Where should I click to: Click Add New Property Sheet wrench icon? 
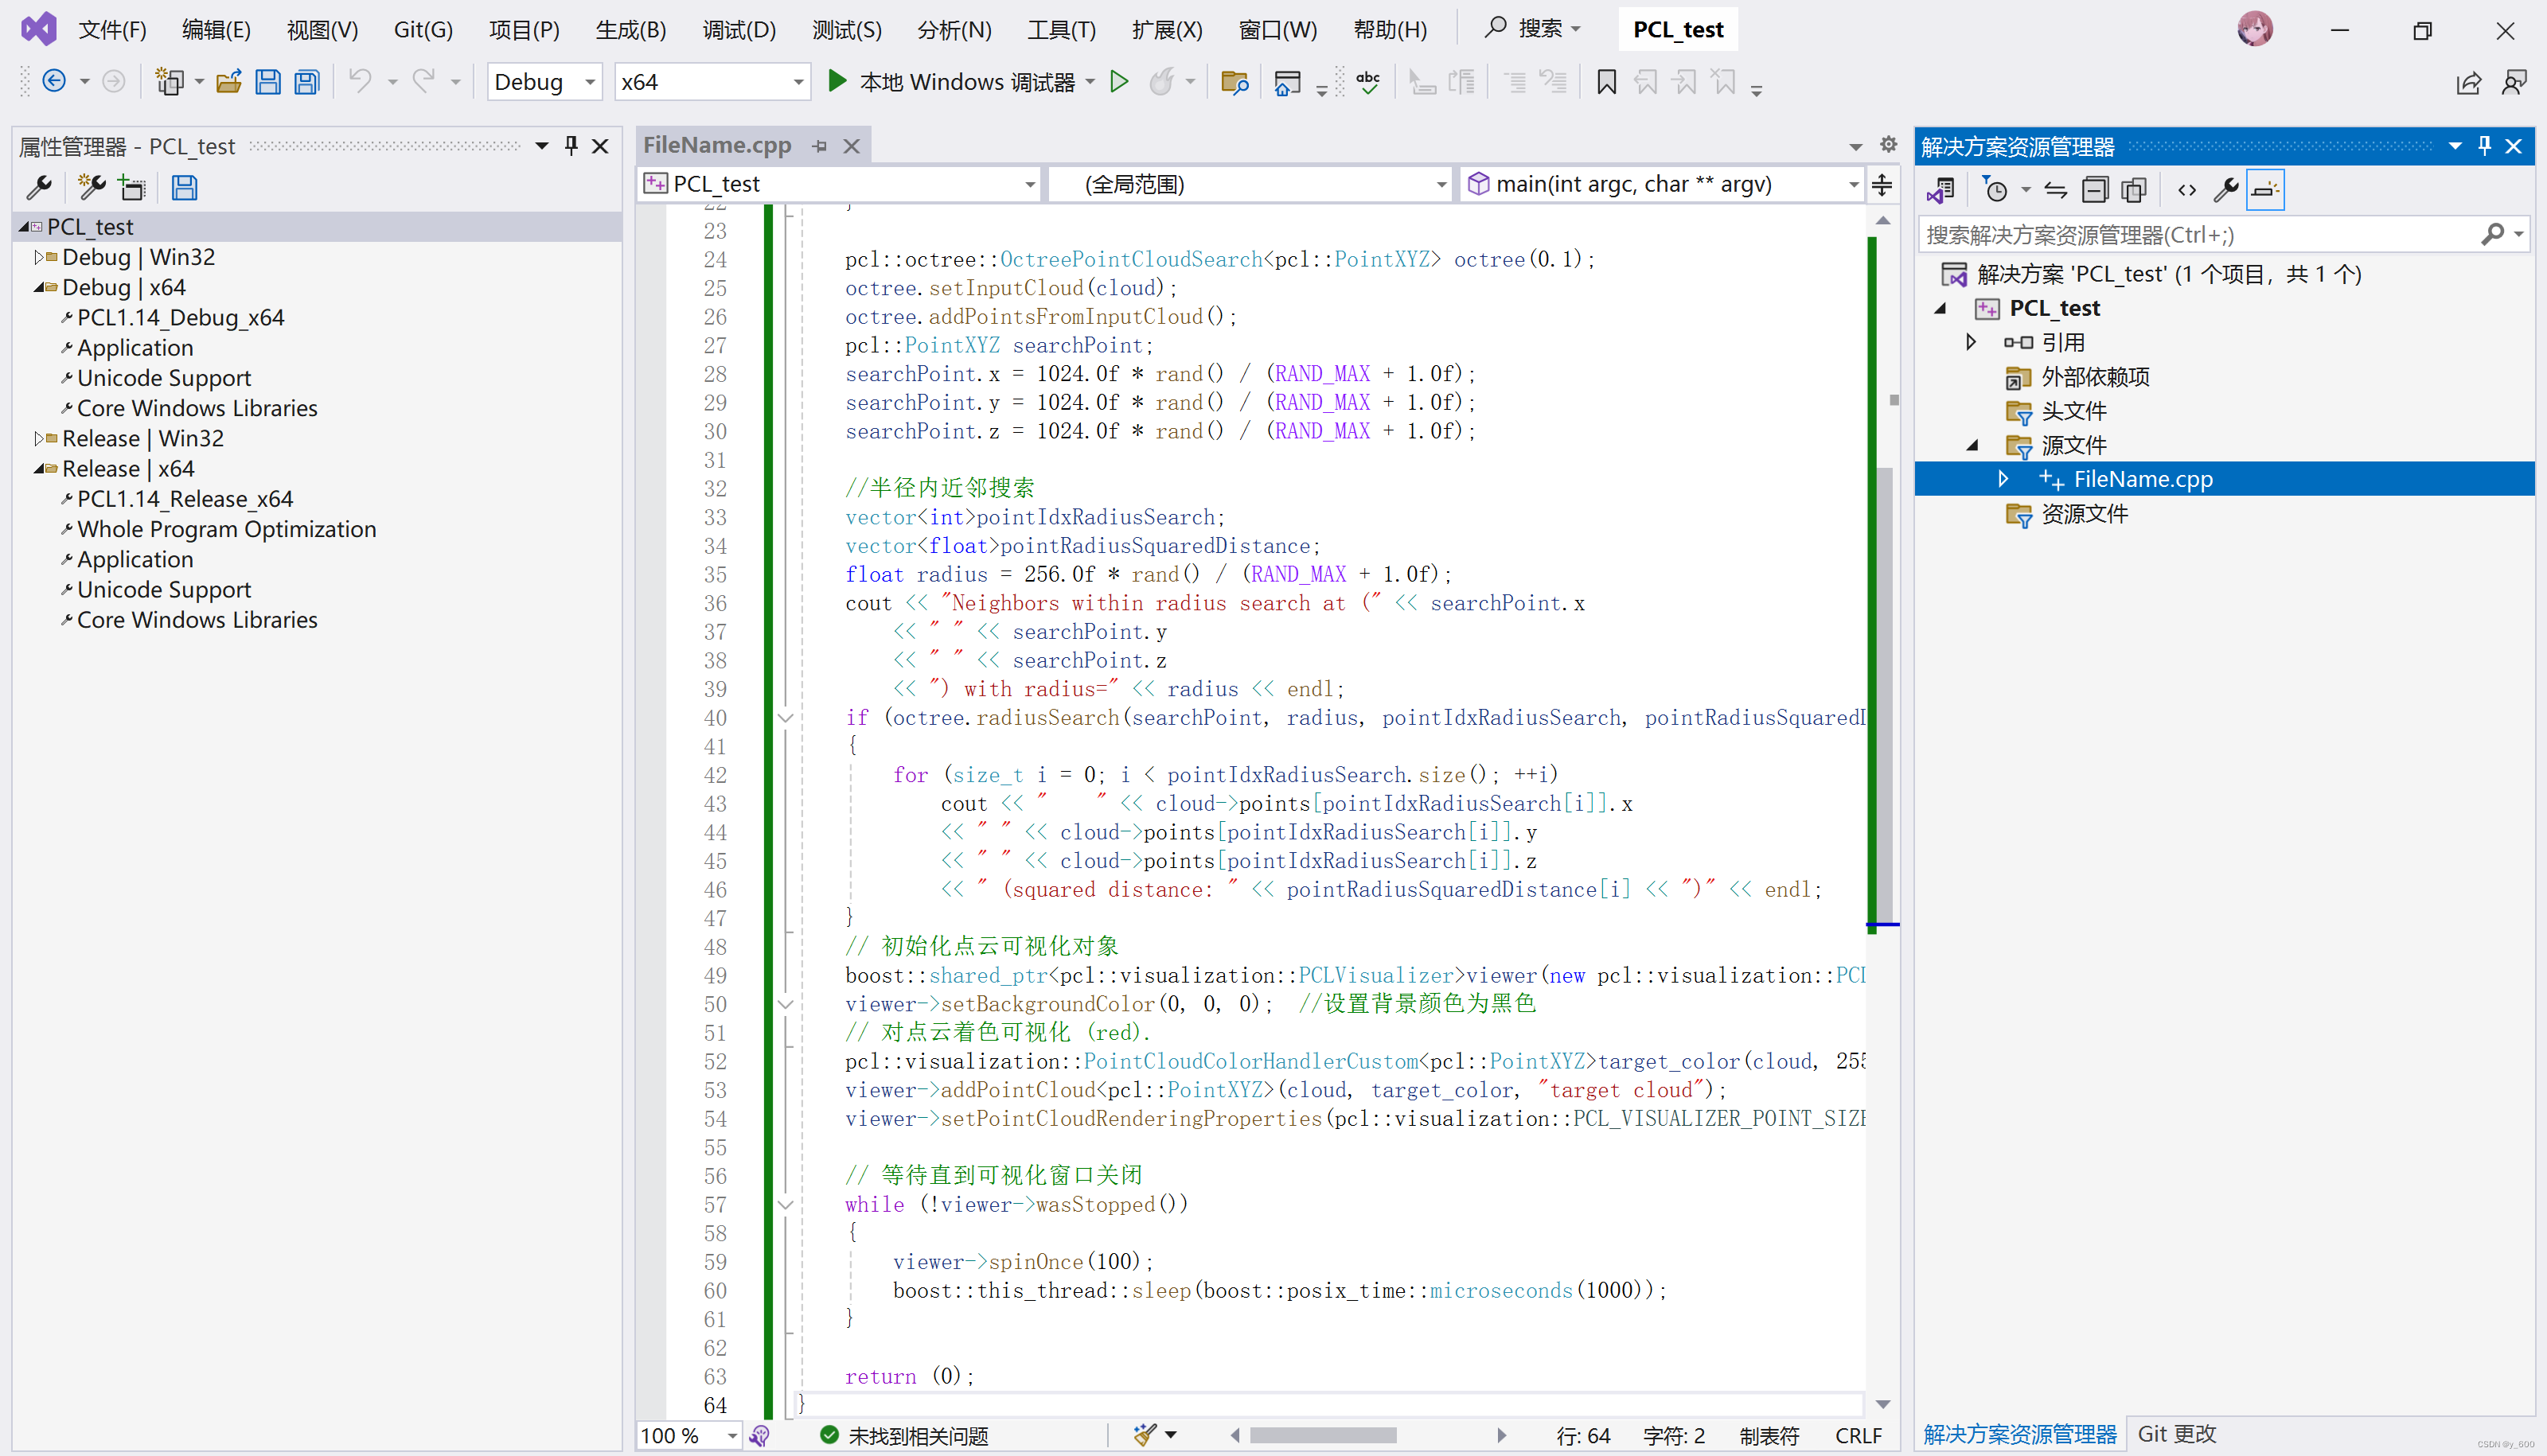pos(91,187)
